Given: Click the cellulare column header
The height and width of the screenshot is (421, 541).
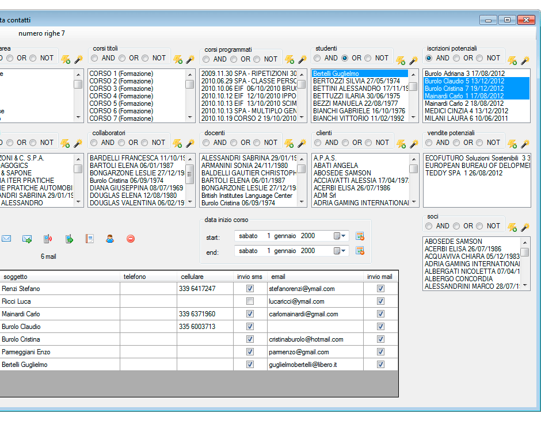Looking at the screenshot, I should point(205,277).
